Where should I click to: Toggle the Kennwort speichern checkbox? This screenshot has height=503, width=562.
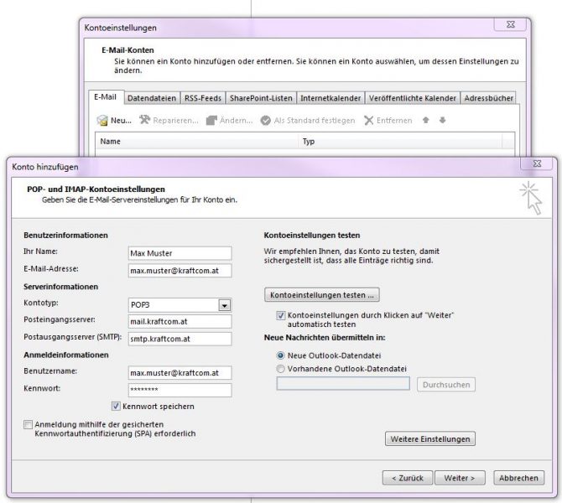pos(117,406)
